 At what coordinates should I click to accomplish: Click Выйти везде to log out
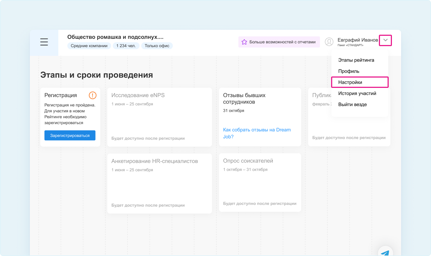tap(352, 104)
